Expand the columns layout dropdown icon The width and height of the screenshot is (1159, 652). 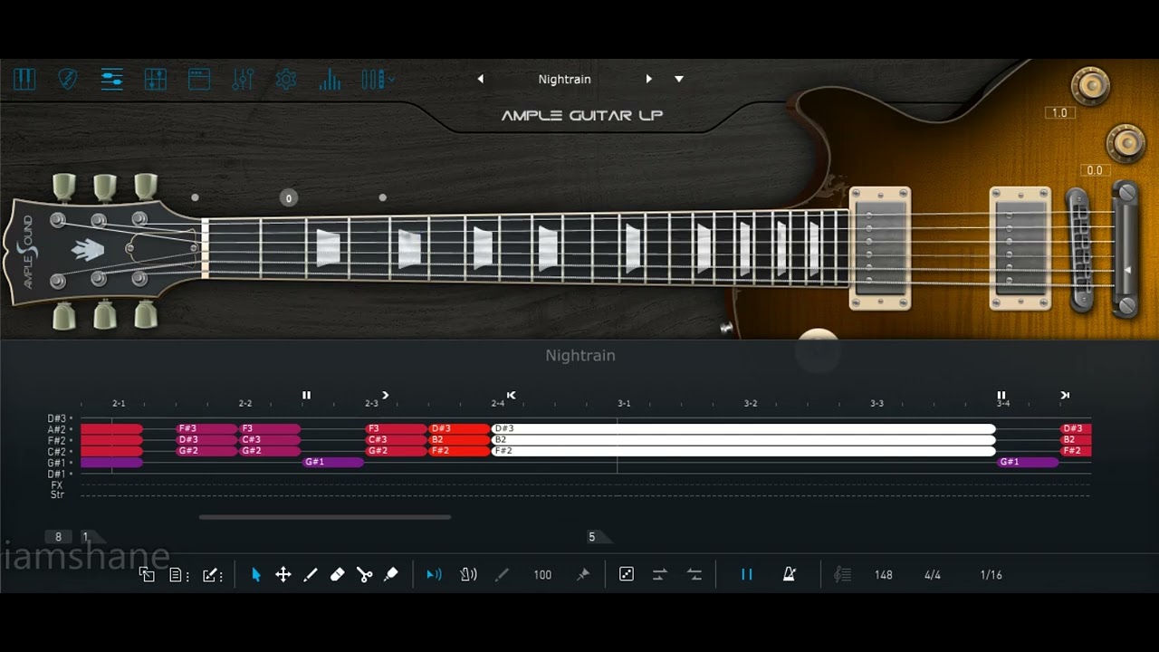(378, 80)
